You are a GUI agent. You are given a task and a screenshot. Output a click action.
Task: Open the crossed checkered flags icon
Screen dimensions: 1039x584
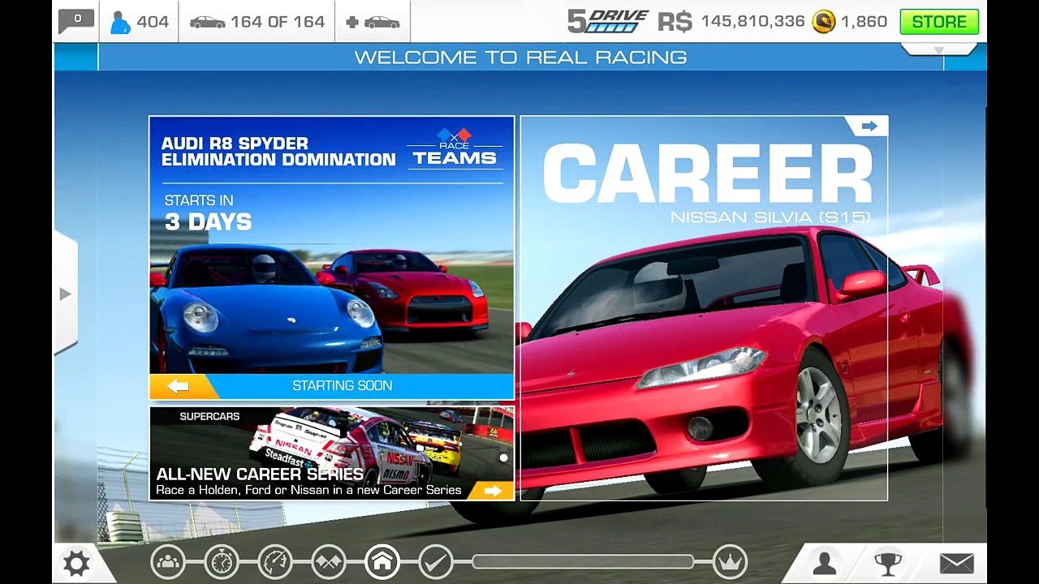(329, 561)
